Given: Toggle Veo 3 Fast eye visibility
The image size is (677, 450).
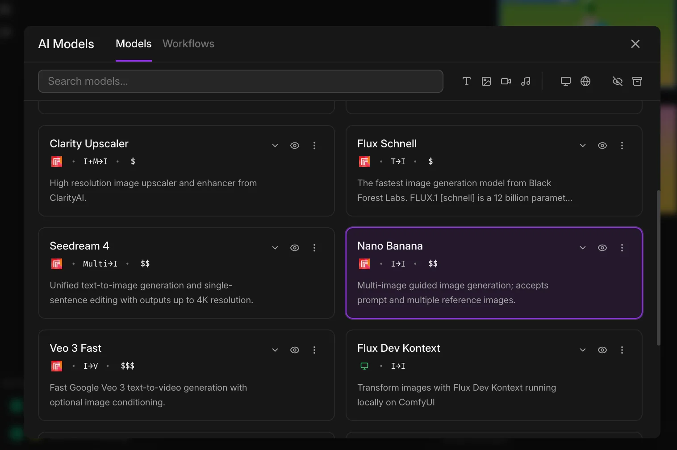Looking at the screenshot, I should point(295,350).
